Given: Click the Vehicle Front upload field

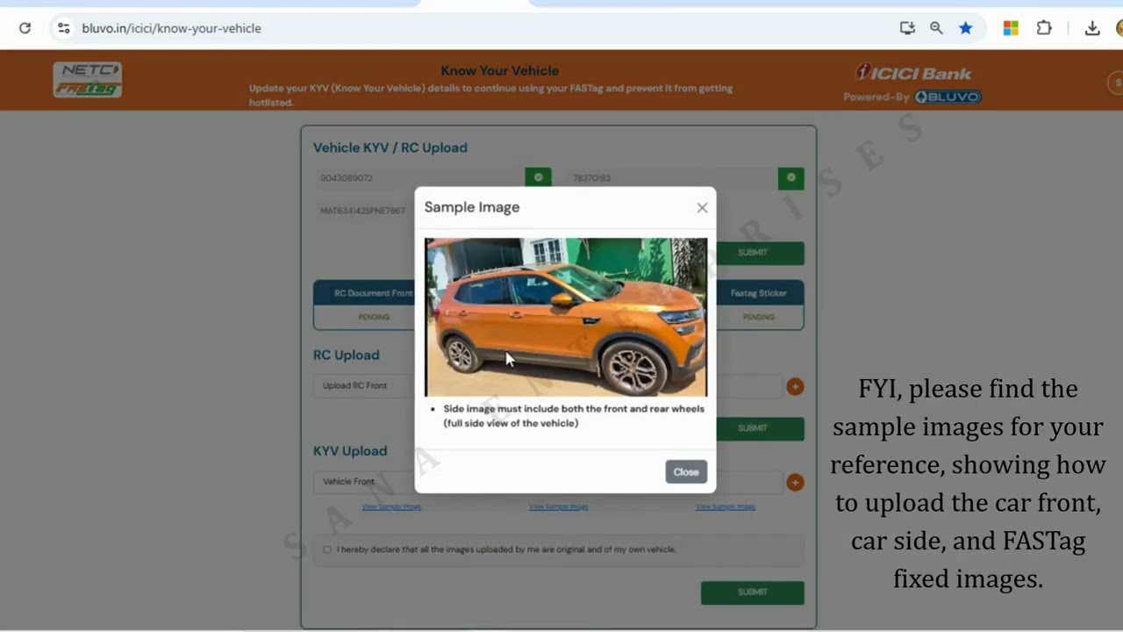Looking at the screenshot, I should [x=363, y=481].
